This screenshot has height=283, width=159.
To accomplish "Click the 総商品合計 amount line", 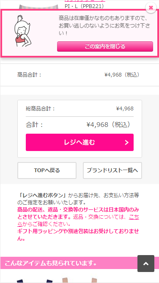I will tap(79, 109).
